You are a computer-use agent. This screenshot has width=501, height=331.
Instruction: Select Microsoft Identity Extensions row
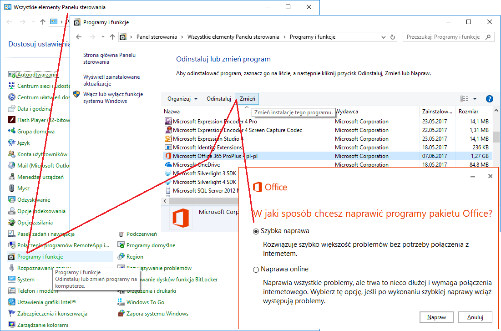pyautogui.click(x=328, y=148)
